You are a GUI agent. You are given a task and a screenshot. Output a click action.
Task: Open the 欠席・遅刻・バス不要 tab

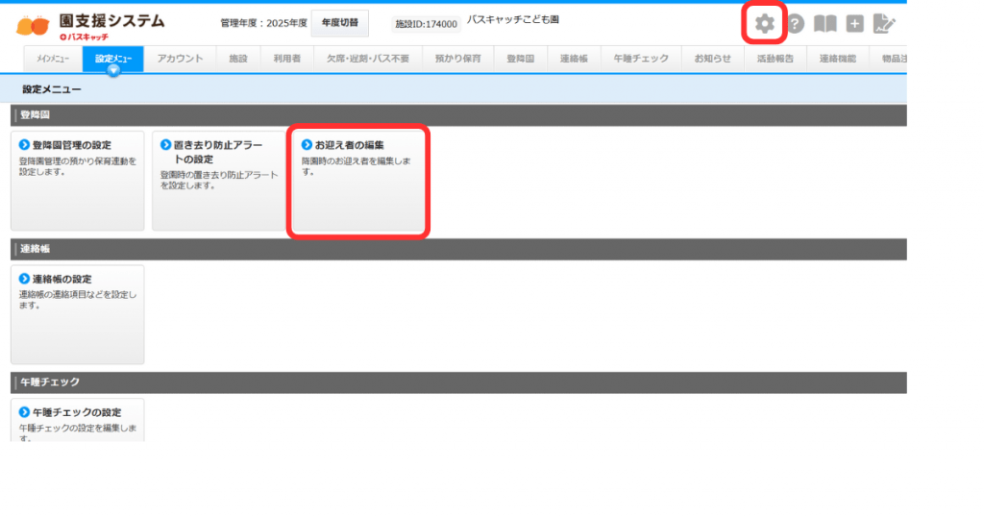point(366,59)
